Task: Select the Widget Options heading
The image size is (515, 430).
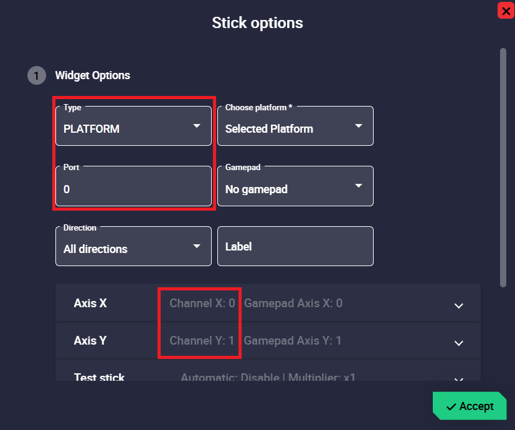Action: point(93,75)
